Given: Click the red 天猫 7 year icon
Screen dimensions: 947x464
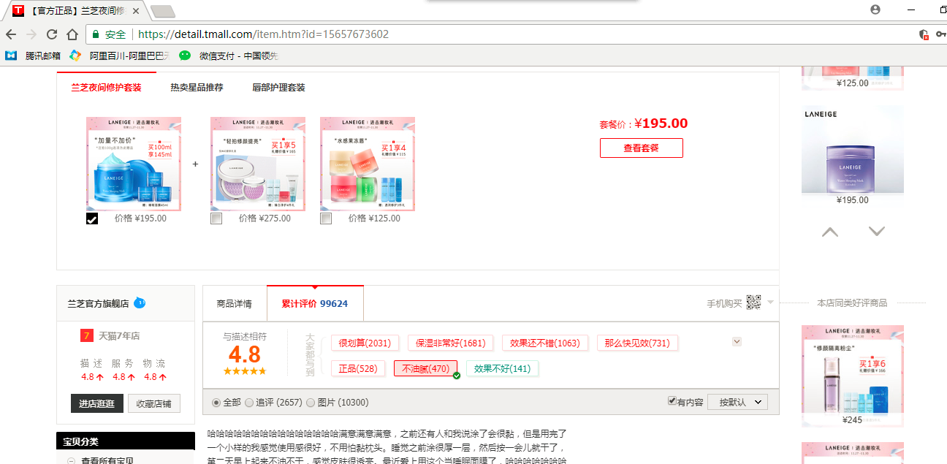Looking at the screenshot, I should [86, 336].
